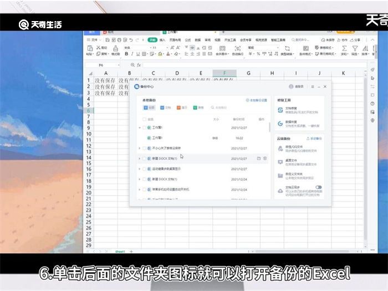Switch to 数据 Data ribbon tab
Viewport: 388px width, 291px height.
pyautogui.click(x=198, y=40)
